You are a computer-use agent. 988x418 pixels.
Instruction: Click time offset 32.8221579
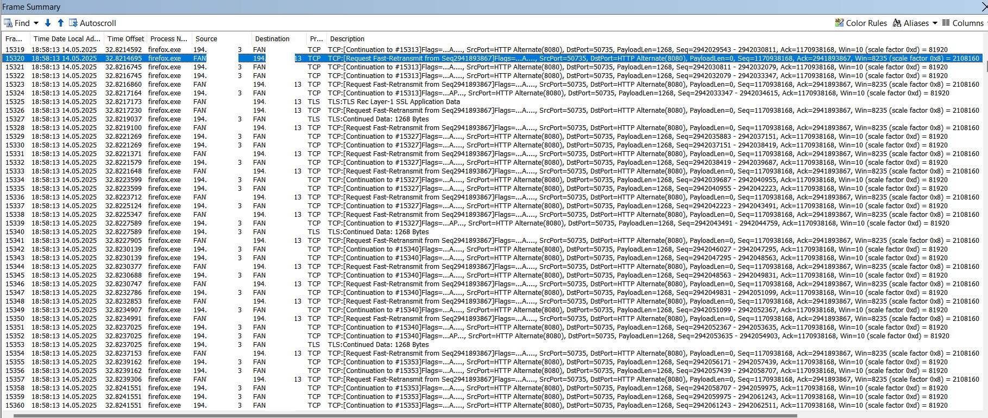pyautogui.click(x=123, y=163)
